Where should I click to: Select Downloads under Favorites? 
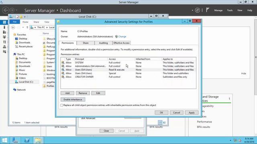coord(24,42)
